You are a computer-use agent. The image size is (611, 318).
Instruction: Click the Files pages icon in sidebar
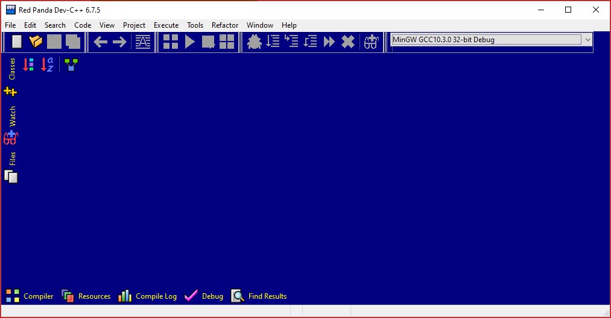[11, 176]
